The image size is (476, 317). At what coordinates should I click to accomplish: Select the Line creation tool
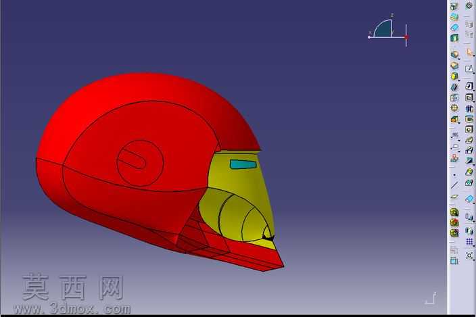coord(454,185)
